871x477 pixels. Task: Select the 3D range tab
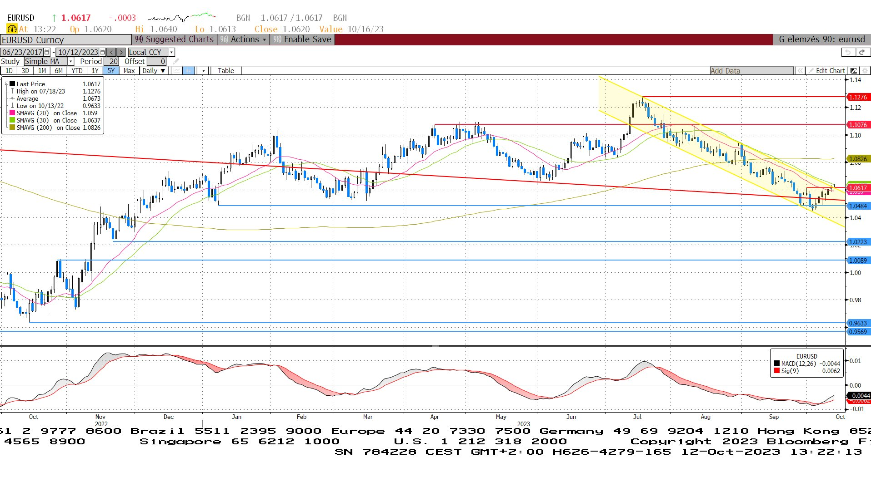pyautogui.click(x=25, y=71)
